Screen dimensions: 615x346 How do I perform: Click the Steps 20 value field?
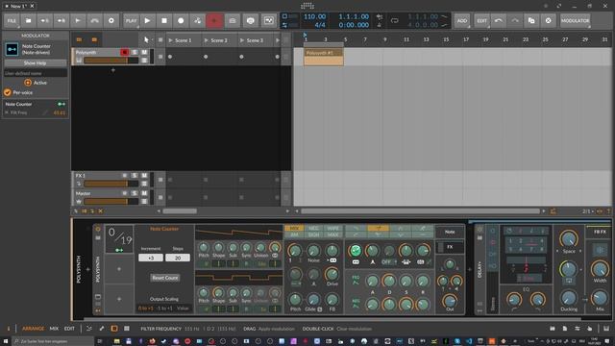point(178,258)
